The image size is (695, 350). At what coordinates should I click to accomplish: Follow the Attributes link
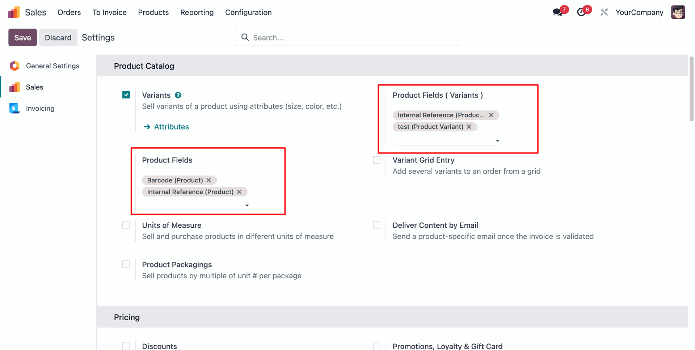[171, 127]
